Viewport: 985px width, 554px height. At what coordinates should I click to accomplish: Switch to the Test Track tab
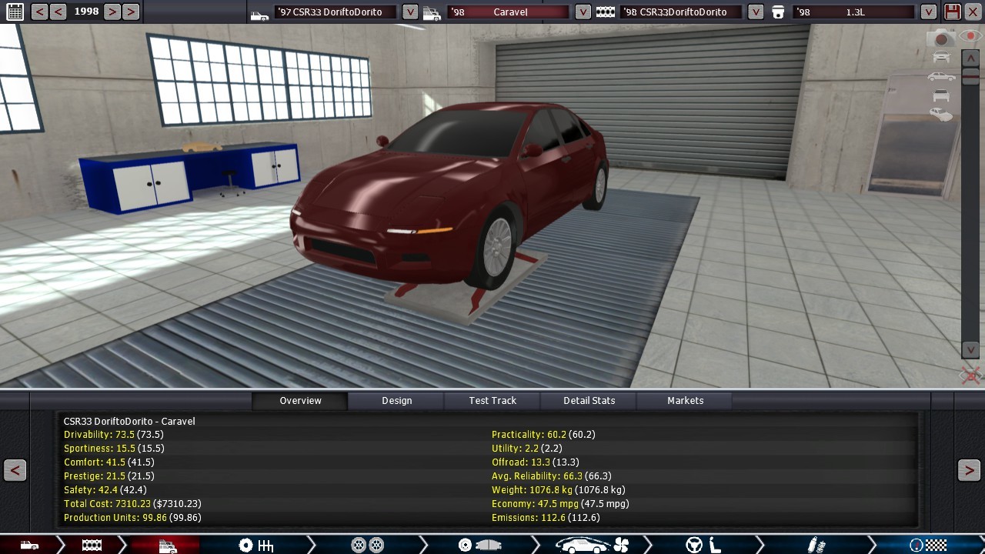click(x=492, y=401)
